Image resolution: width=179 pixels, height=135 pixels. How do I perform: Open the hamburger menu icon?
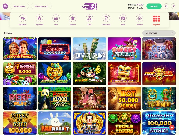coord(5,6)
